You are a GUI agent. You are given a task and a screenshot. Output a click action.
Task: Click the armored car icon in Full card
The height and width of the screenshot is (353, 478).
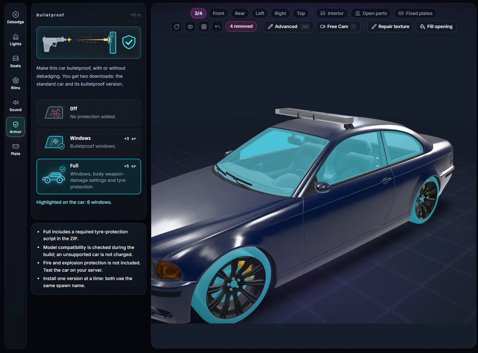pos(54,175)
